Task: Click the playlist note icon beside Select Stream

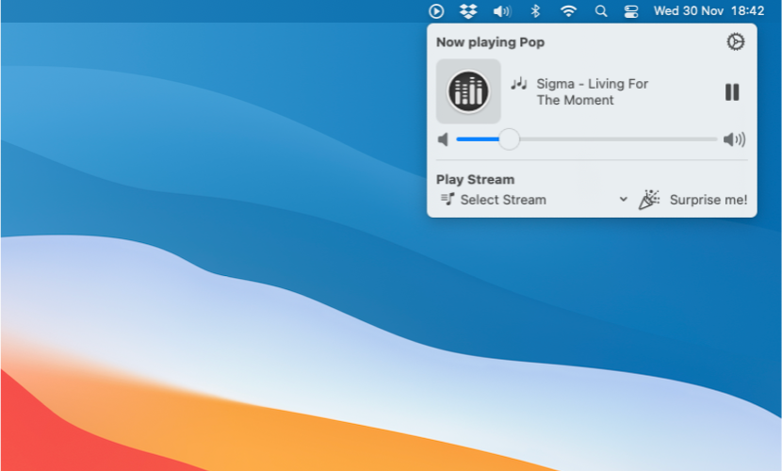Action: 448,199
